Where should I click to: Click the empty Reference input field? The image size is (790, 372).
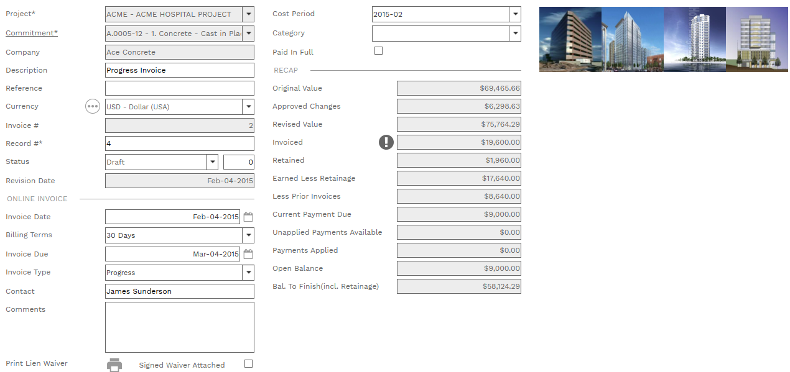click(x=179, y=88)
